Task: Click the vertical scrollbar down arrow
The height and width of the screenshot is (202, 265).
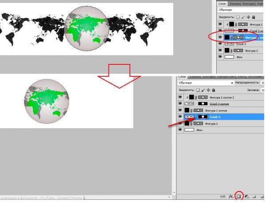Action: click(x=174, y=193)
